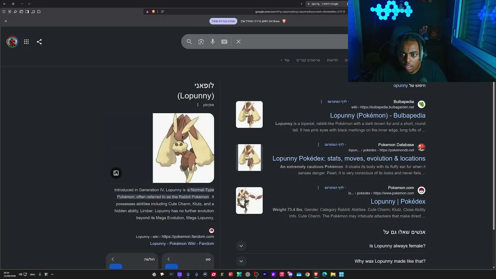Open Discord from the taskbar
The image size is (496, 279).
pos(290,274)
